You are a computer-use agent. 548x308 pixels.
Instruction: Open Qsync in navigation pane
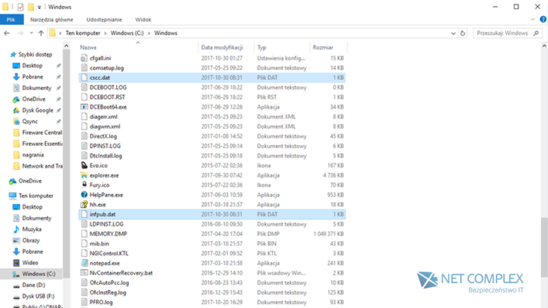(x=30, y=122)
